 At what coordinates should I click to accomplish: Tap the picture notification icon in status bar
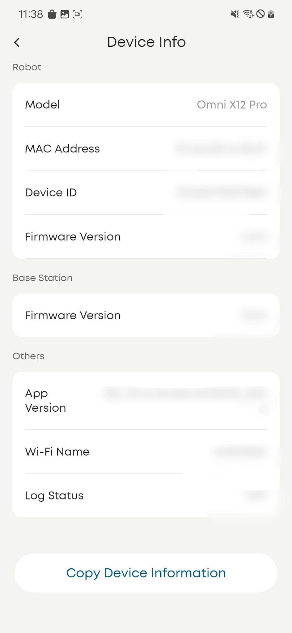pos(65,14)
